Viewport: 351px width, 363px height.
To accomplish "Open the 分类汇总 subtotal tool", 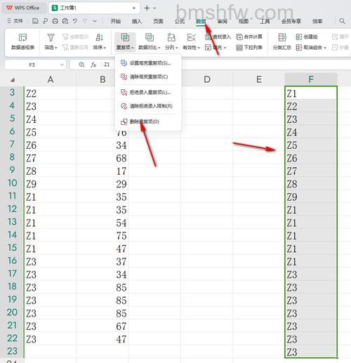I will point(282,41).
